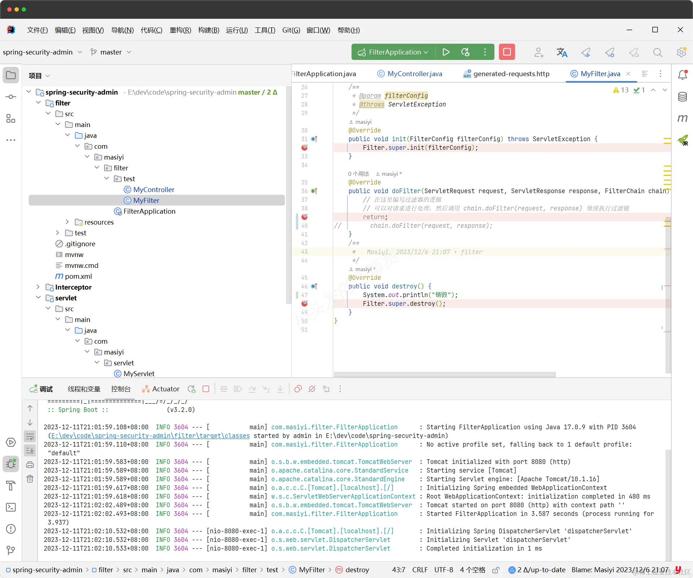This screenshot has width=693, height=578.
Task: Open the translate icon in top toolbar
Action: tap(562, 52)
